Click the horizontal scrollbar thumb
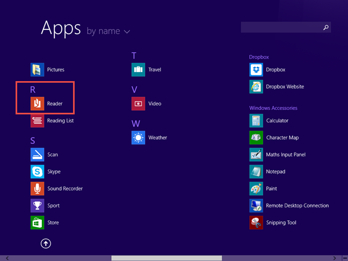The height and width of the screenshot is (261, 348). pos(166,258)
